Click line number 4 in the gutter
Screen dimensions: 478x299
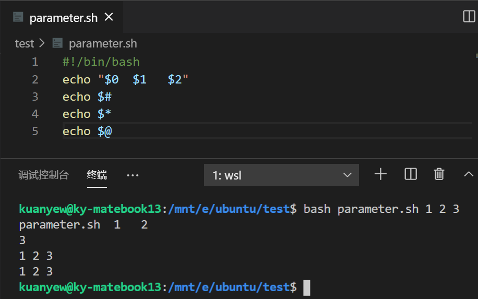tap(35, 114)
